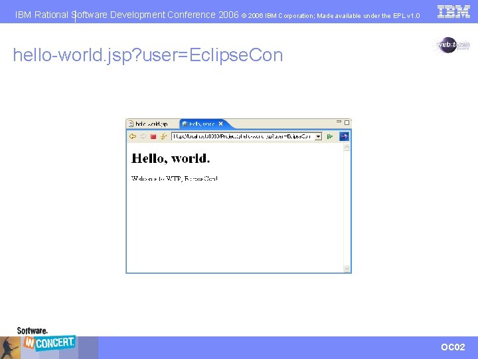Close the Hello, world browser tab
Image resolution: width=478 pixels, height=359 pixels.
(x=220, y=124)
